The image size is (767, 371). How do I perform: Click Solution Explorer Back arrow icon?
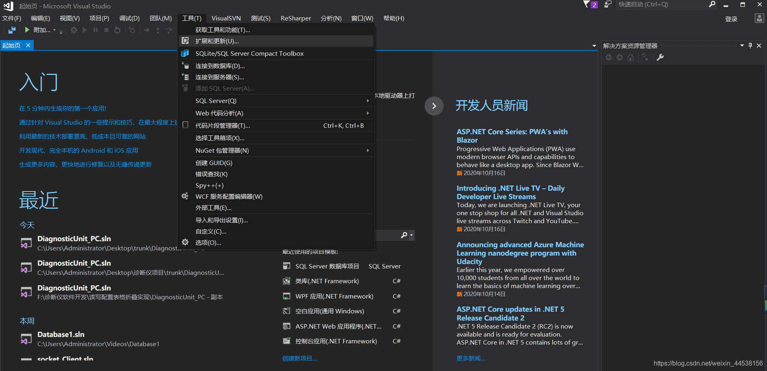pyautogui.click(x=609, y=57)
